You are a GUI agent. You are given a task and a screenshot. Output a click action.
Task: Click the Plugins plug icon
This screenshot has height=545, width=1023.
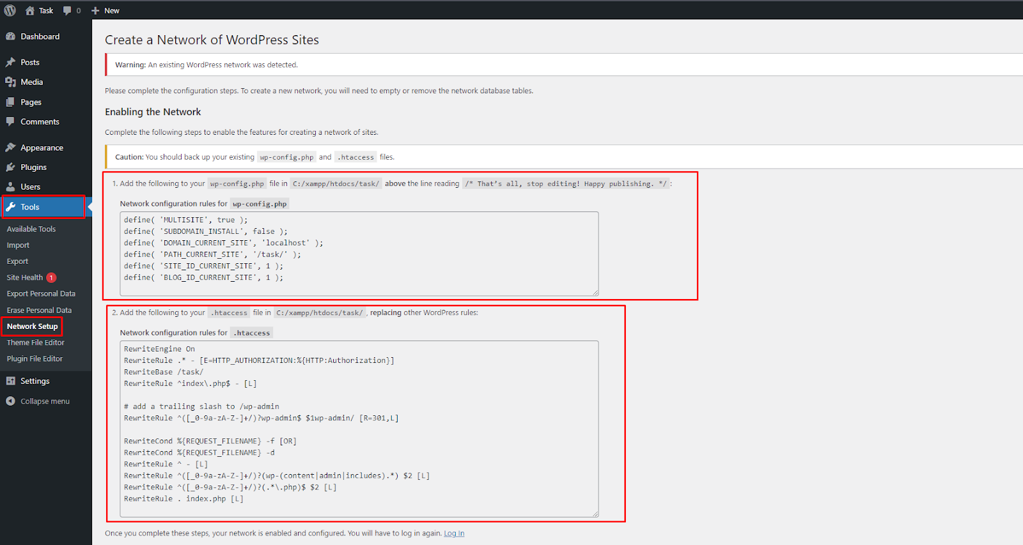(10, 167)
